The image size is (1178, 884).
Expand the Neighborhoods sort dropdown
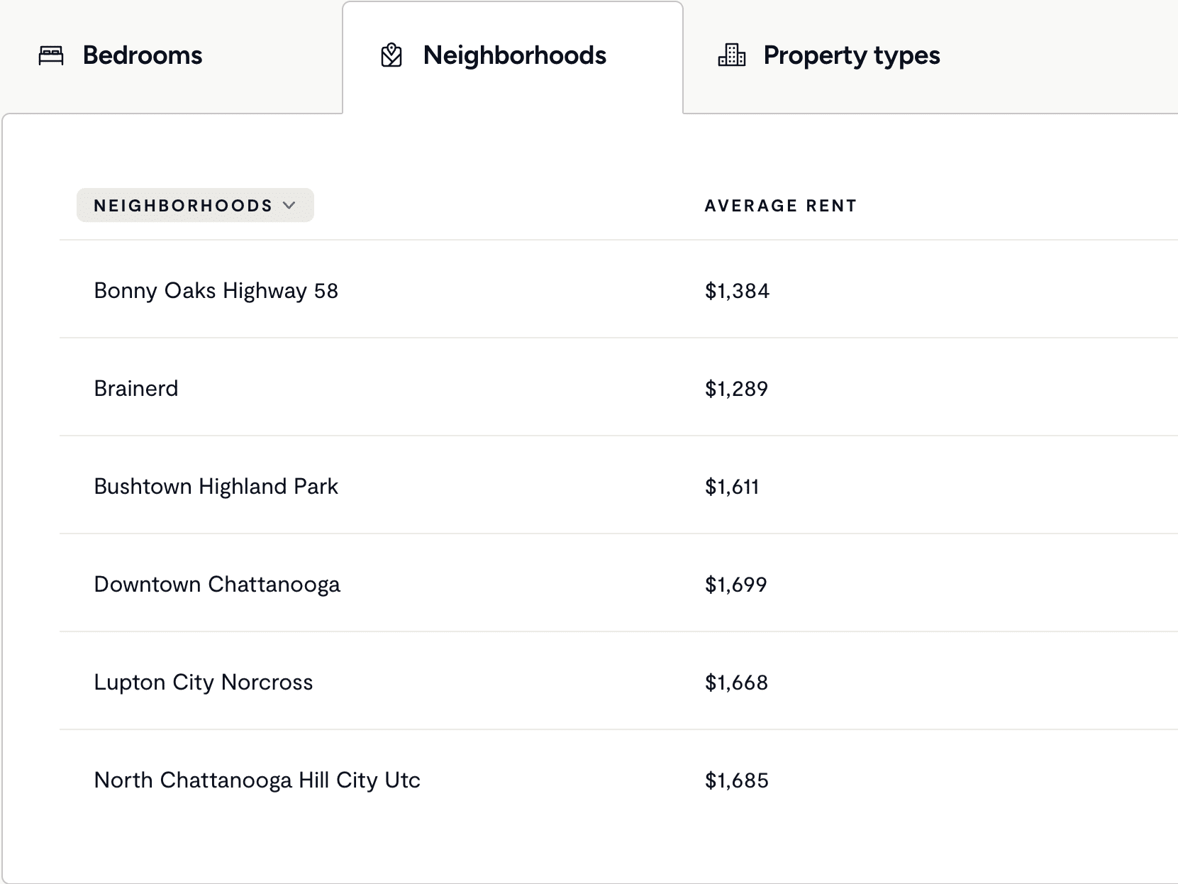pos(195,206)
